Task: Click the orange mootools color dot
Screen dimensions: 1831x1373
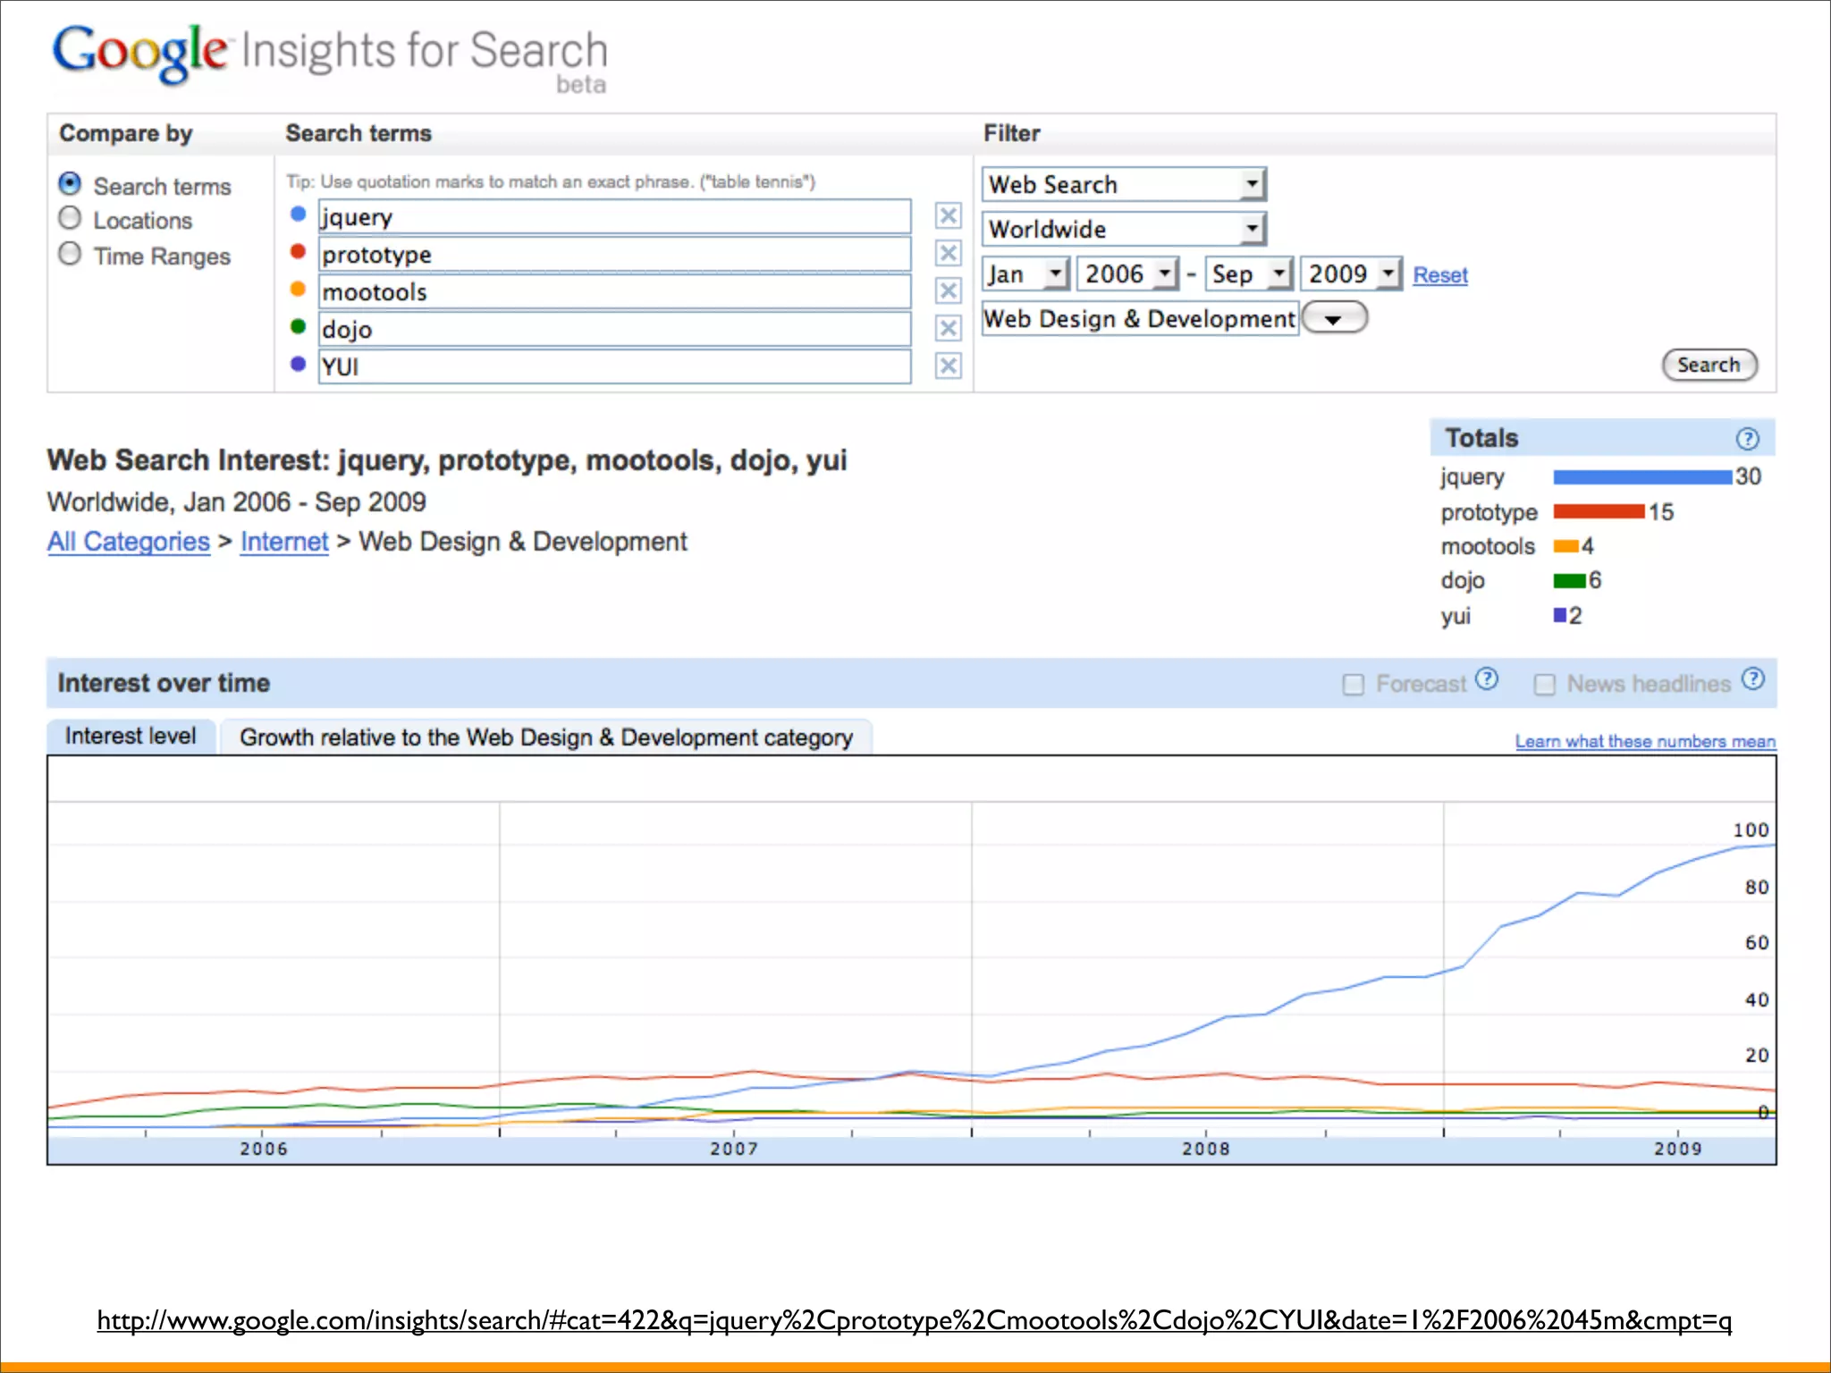Action: pos(299,290)
